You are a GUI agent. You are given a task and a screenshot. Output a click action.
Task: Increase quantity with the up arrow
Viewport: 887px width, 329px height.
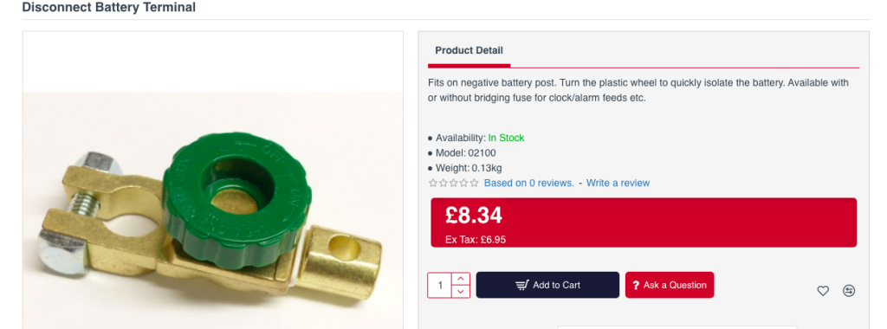pos(461,279)
